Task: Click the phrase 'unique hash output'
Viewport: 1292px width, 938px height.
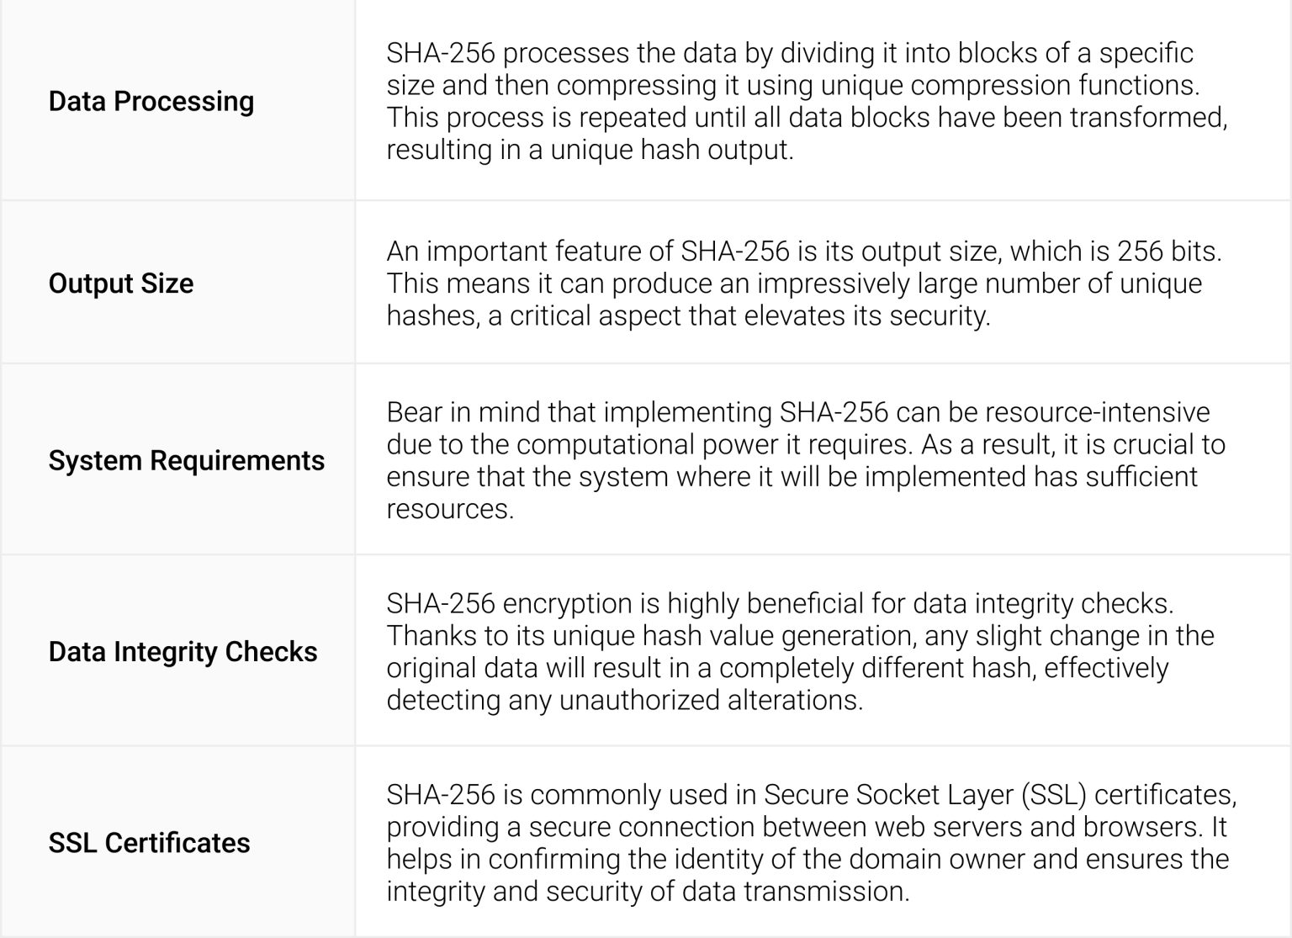Action: tap(671, 150)
